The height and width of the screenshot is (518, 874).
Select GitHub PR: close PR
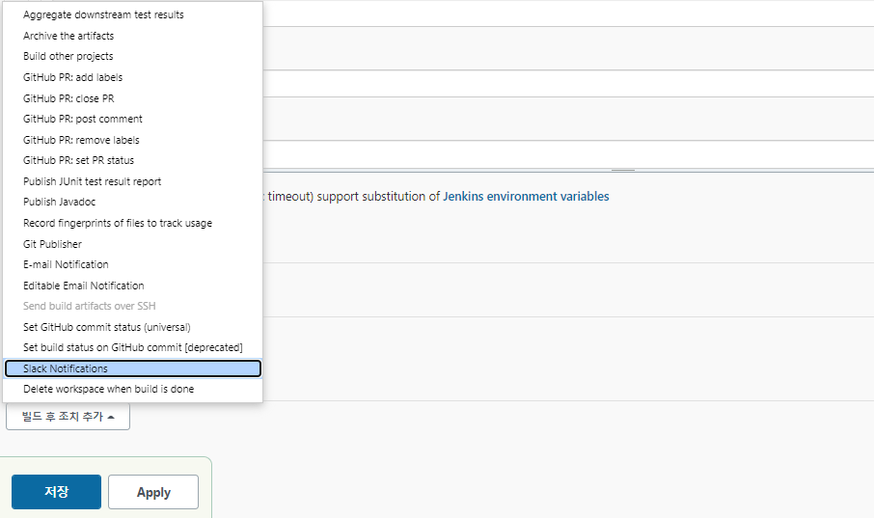click(133, 98)
